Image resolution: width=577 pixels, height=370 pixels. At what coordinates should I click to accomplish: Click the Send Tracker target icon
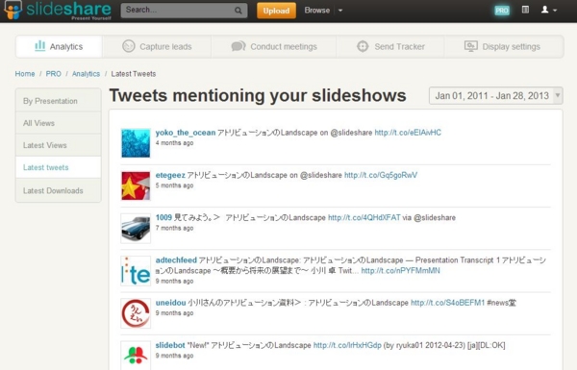coord(363,46)
